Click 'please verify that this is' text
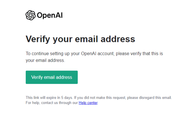Viewport: 188px width, 115px height. point(139,54)
